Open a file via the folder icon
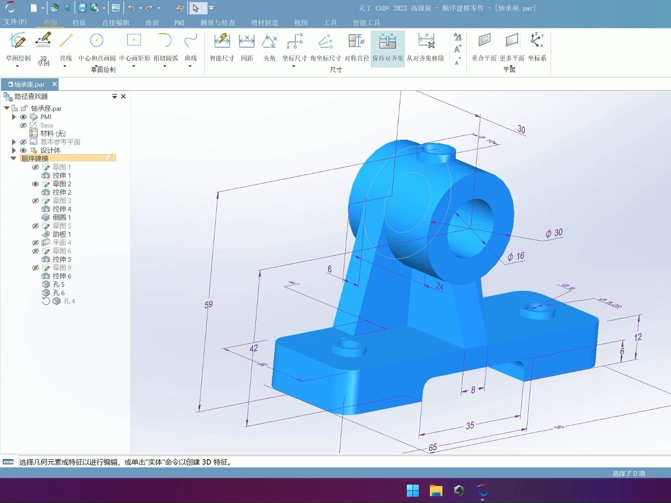Screen dimensions: 671x503 (55, 8)
